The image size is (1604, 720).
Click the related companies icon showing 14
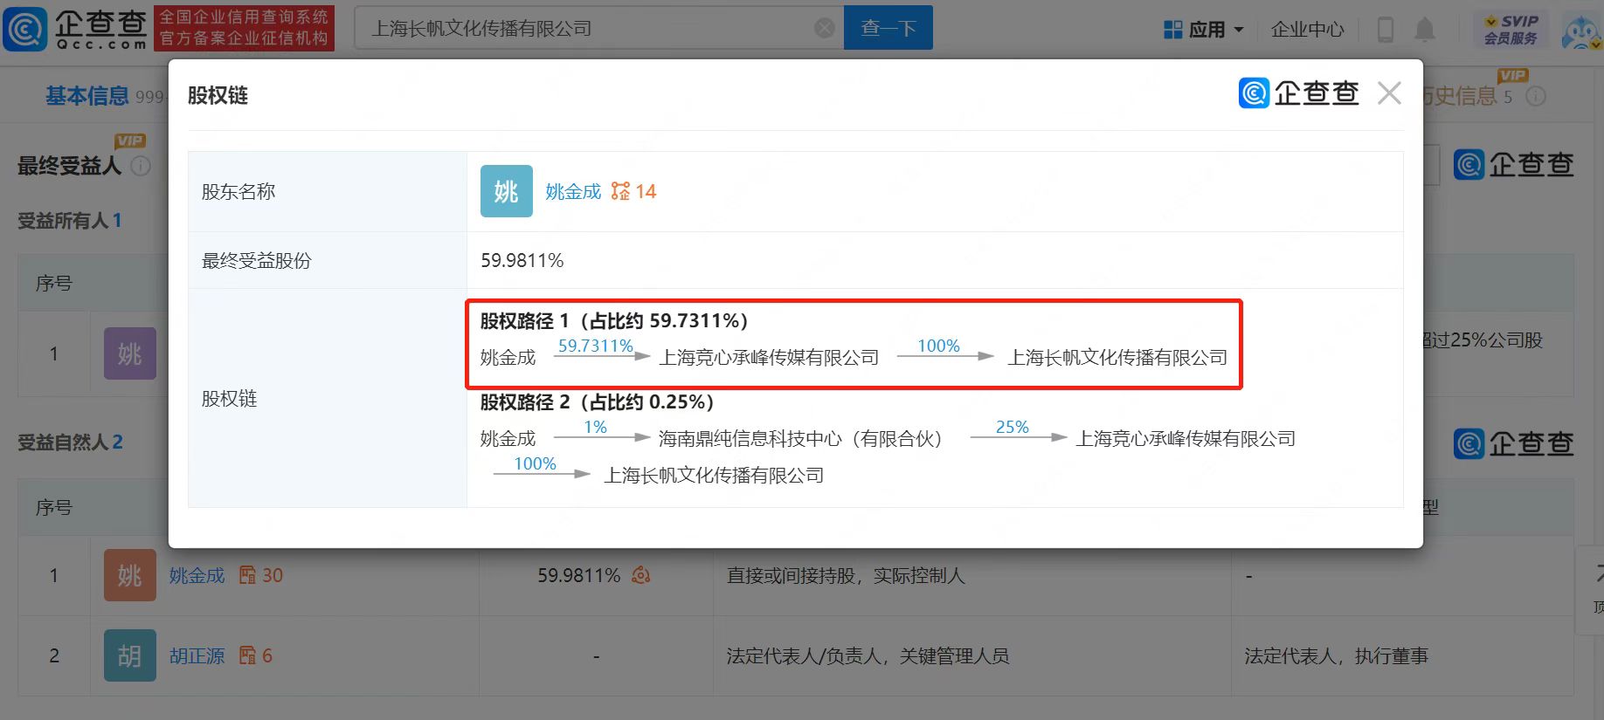coord(633,191)
